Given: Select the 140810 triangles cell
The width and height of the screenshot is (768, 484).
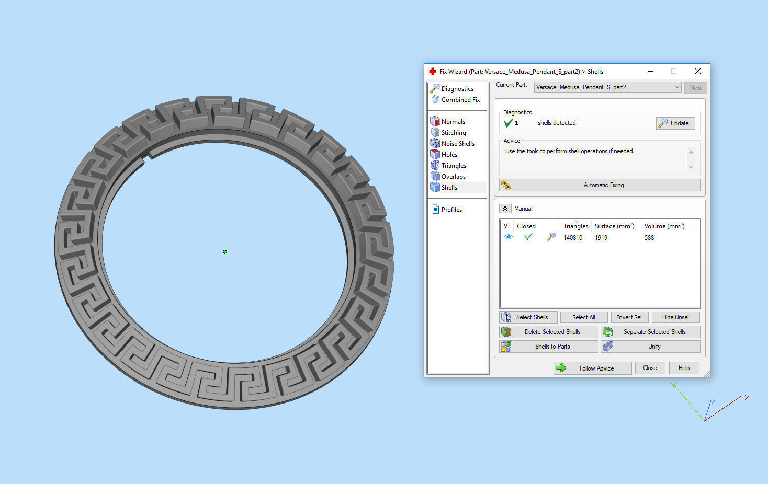Looking at the screenshot, I should (573, 238).
